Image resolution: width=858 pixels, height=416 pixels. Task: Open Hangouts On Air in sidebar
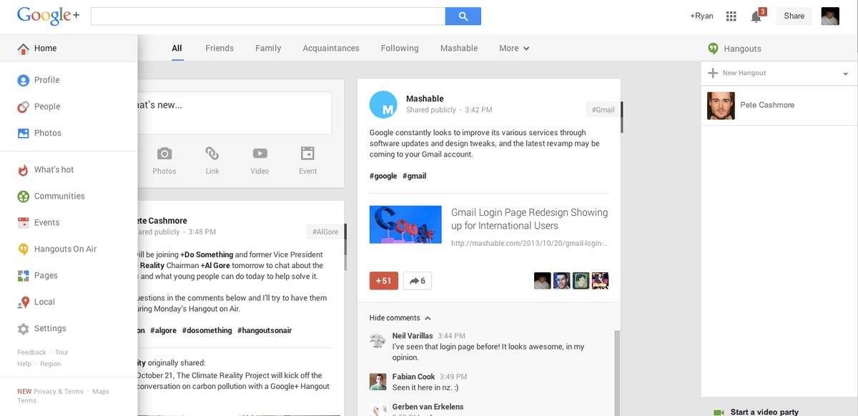coord(64,249)
